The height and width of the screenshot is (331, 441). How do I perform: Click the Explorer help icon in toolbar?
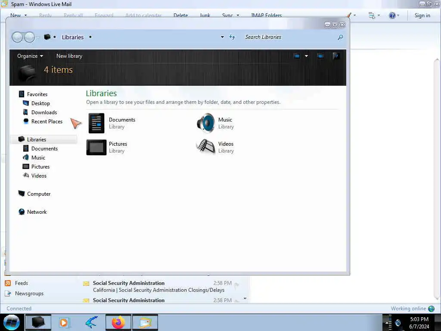[335, 56]
